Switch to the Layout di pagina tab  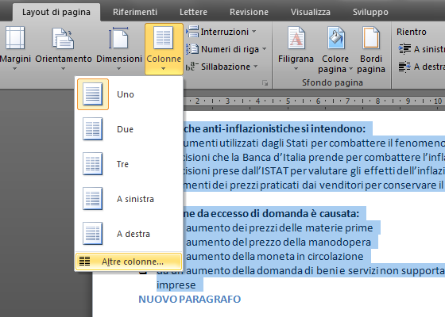point(56,12)
